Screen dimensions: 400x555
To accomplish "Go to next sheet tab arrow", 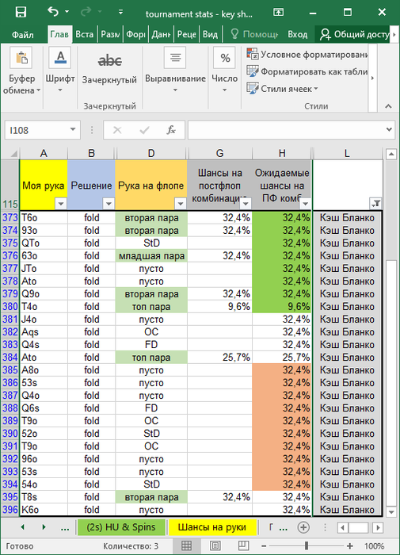I will click(x=44, y=527).
